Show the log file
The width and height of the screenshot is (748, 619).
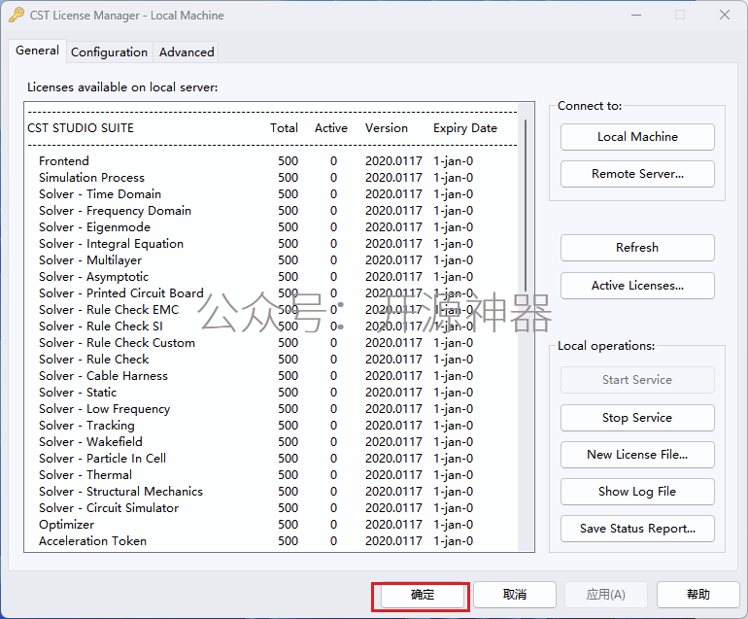pos(637,492)
